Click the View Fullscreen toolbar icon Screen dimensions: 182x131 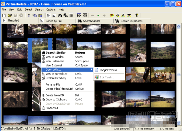click(85, 15)
